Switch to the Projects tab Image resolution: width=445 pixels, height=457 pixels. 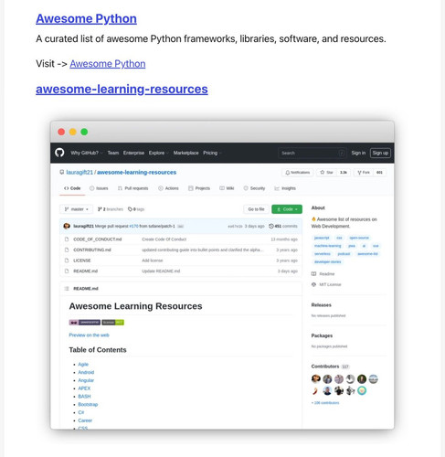[x=199, y=188]
